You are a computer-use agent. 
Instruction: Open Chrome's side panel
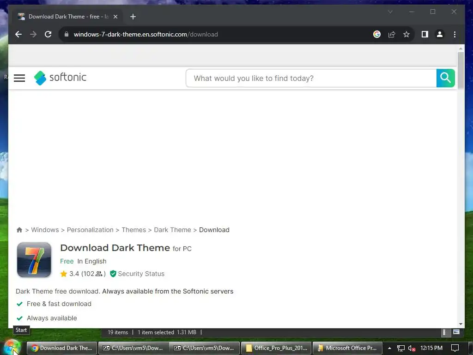[425, 34]
